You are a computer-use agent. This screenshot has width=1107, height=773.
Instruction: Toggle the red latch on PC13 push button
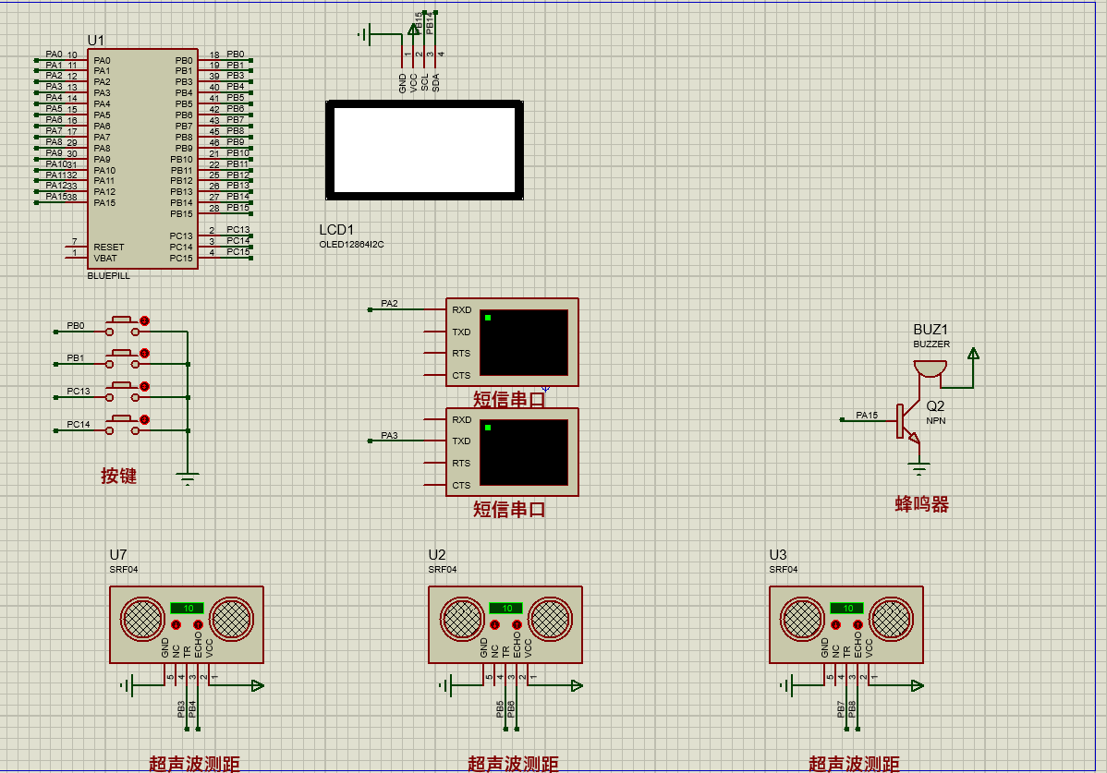coord(145,386)
